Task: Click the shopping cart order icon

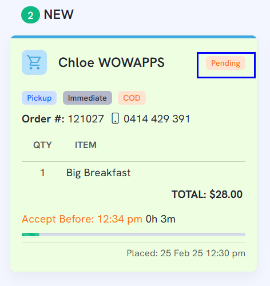Action: pyautogui.click(x=34, y=62)
